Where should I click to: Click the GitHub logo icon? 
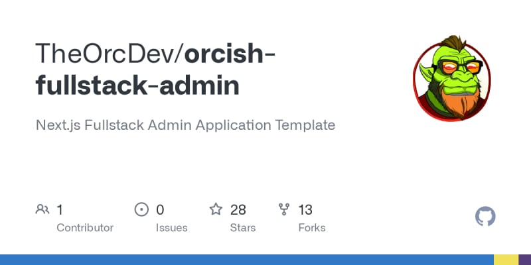485,217
